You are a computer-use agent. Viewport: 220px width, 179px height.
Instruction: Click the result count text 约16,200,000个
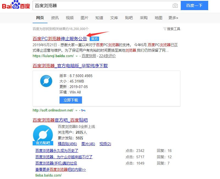point(77,29)
